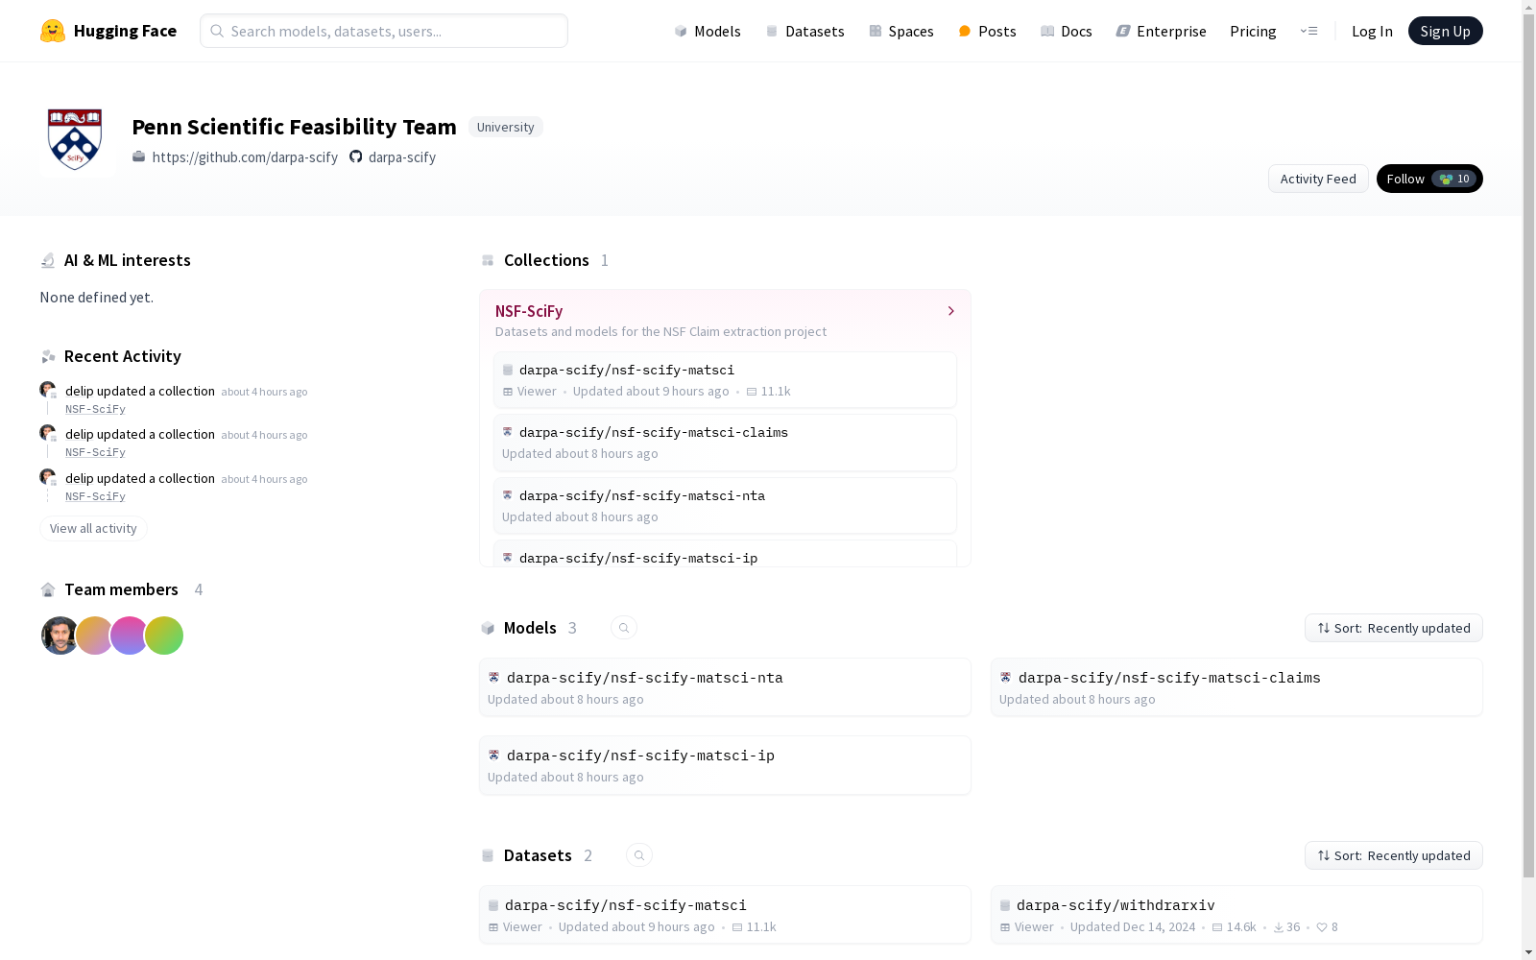This screenshot has width=1536, height=960.
Task: Click NSF-SciFy link in third activity entry
Action: (x=95, y=496)
